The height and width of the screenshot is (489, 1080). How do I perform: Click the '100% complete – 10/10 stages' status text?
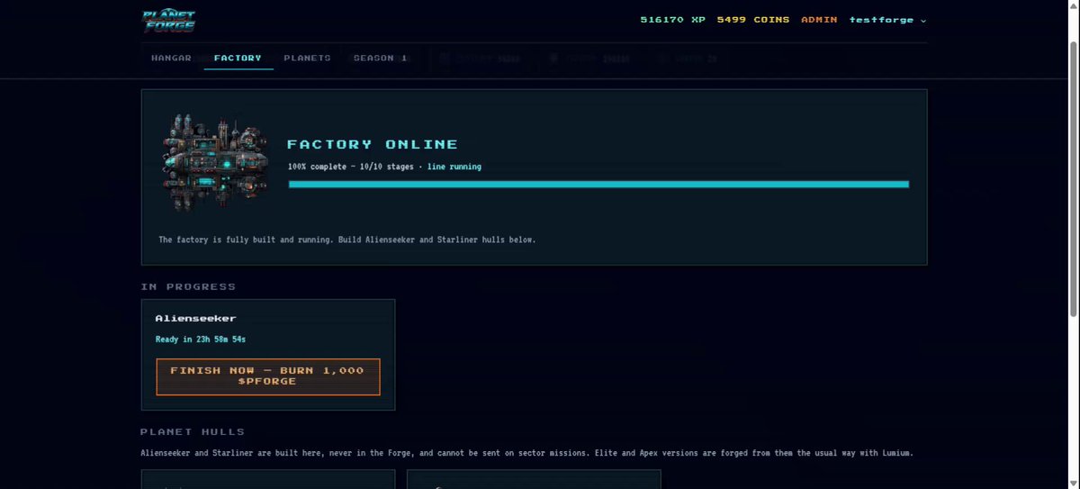coord(350,167)
